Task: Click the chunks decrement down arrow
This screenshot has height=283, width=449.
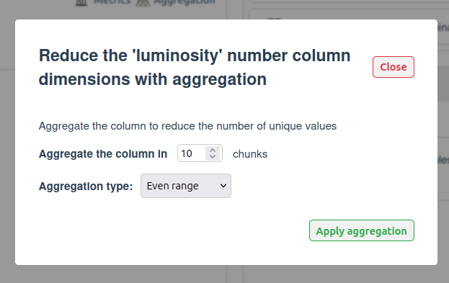Action: (213, 156)
